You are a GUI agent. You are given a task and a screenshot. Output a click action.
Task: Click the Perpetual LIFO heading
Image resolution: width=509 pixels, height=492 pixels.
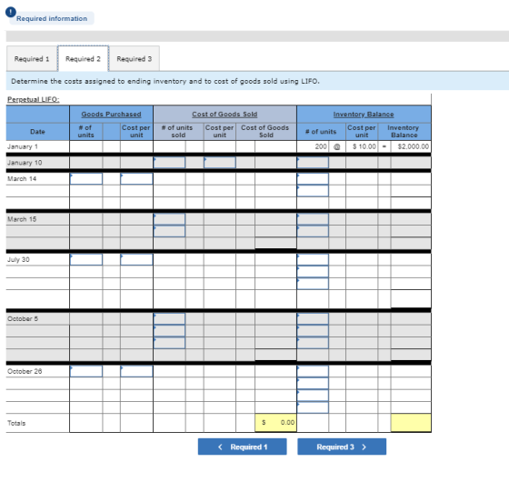(x=34, y=99)
